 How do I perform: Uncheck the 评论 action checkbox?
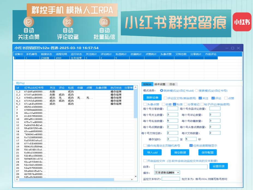[x=213, y=98]
